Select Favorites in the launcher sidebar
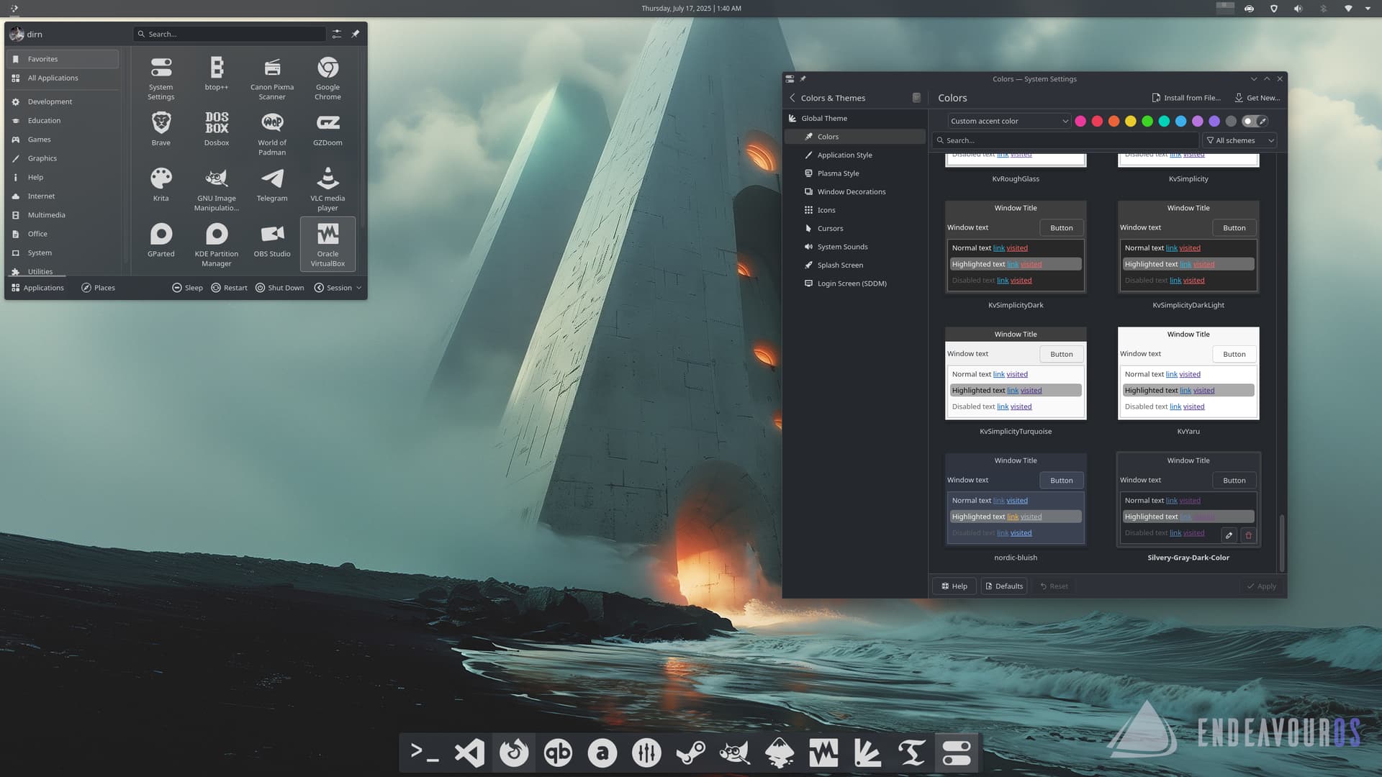This screenshot has width=1382, height=777. tap(63, 59)
